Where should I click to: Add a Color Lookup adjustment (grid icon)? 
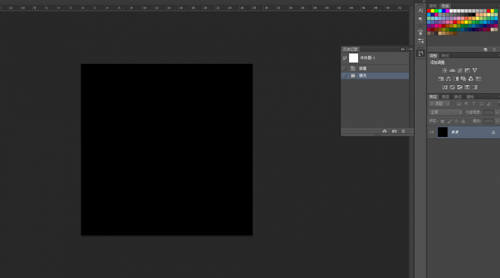[478, 79]
